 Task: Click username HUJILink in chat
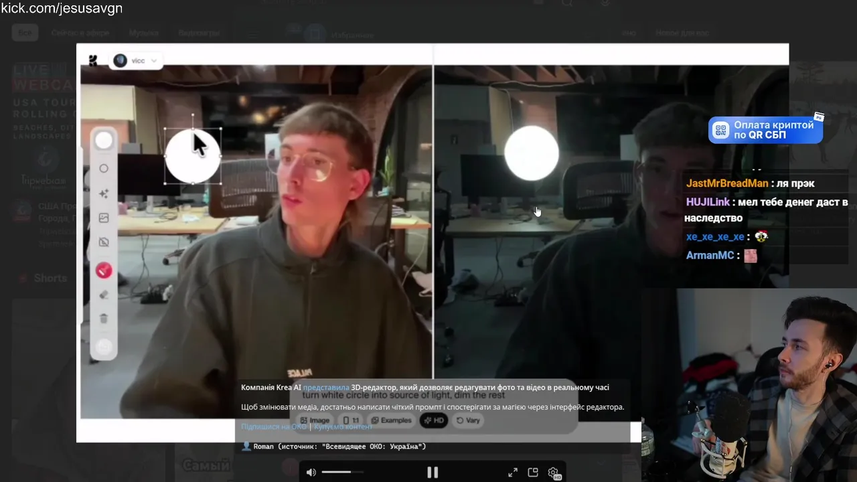[708, 202]
